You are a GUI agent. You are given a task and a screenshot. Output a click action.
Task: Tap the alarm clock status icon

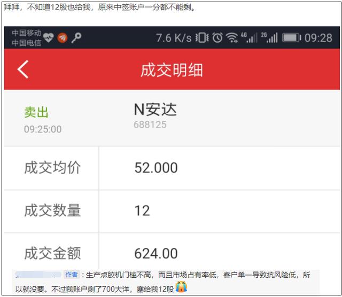pyautogui.click(x=217, y=37)
